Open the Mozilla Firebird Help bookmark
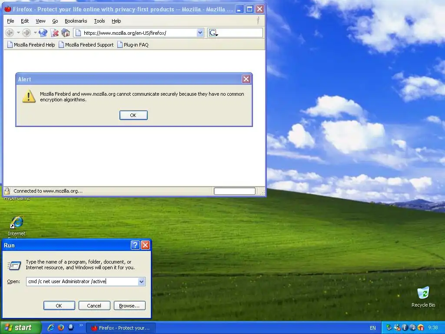Image resolution: width=445 pixels, height=334 pixels. pos(31,45)
